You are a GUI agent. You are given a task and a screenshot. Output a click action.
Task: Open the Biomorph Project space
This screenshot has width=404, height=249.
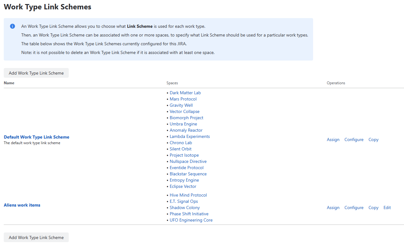click(x=187, y=118)
